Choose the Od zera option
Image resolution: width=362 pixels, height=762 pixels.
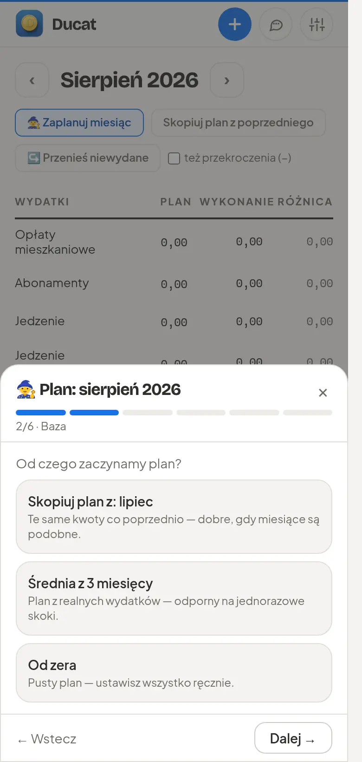(174, 673)
